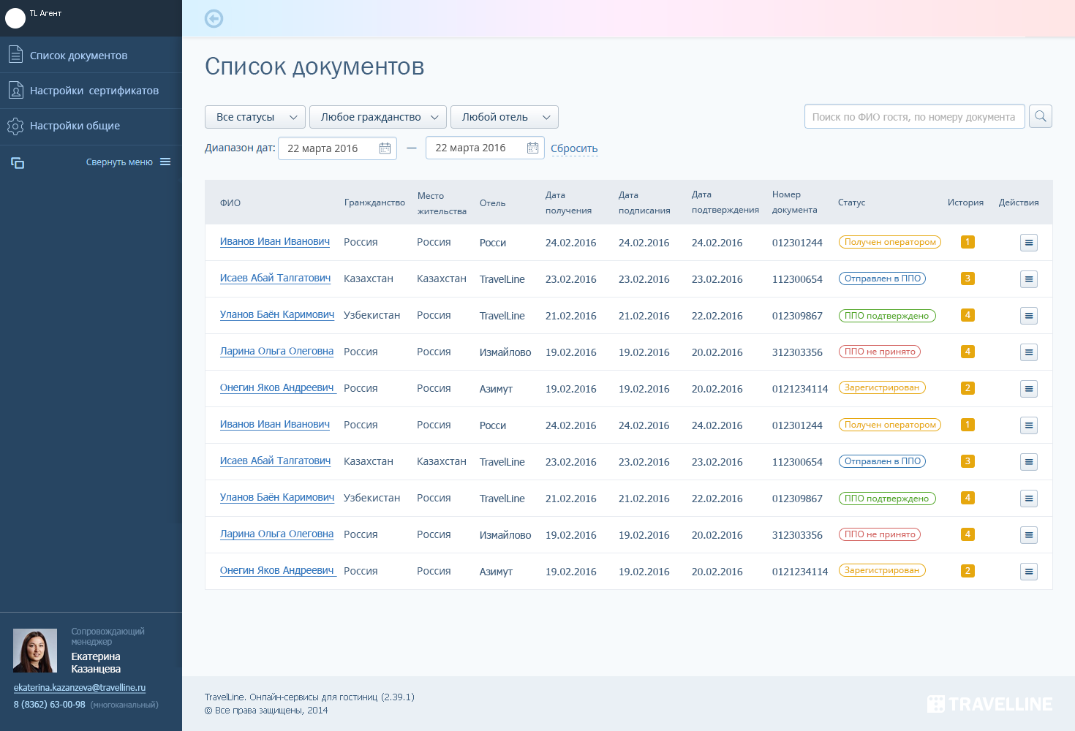Open first Иванов Иван Иванович guest link

[275, 242]
